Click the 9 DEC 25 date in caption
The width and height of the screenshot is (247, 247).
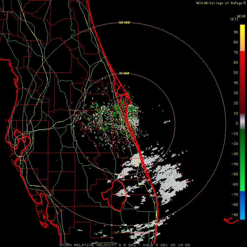[165, 245]
